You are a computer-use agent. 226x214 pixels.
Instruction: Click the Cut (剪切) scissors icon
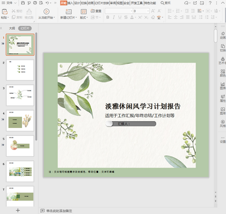(14, 11)
